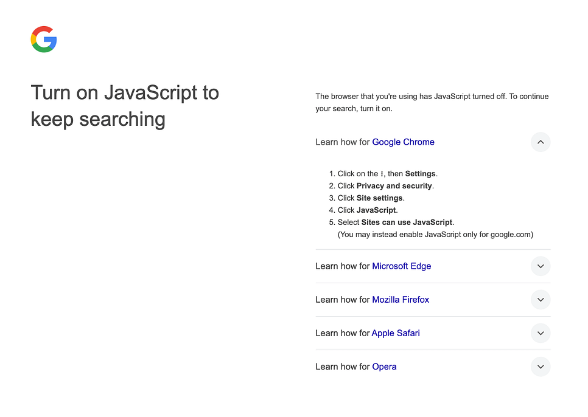
Task: Expand the Microsoft Edge section chevron
Action: point(540,266)
